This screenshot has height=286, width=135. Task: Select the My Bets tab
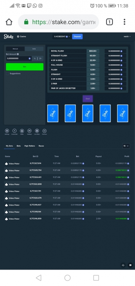point(9,146)
